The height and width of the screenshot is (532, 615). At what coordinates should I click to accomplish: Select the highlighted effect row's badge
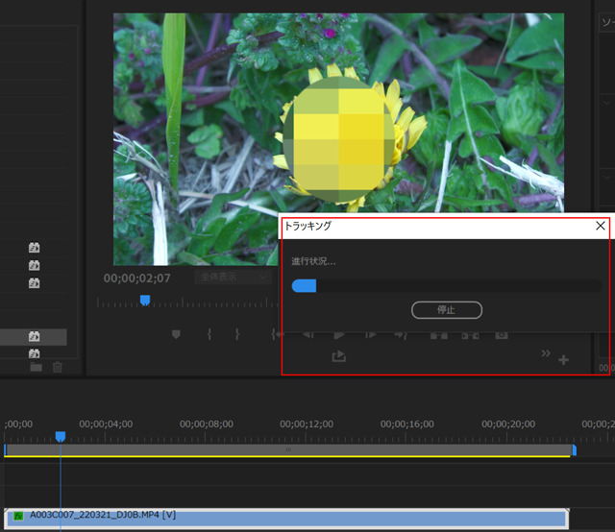point(34,337)
